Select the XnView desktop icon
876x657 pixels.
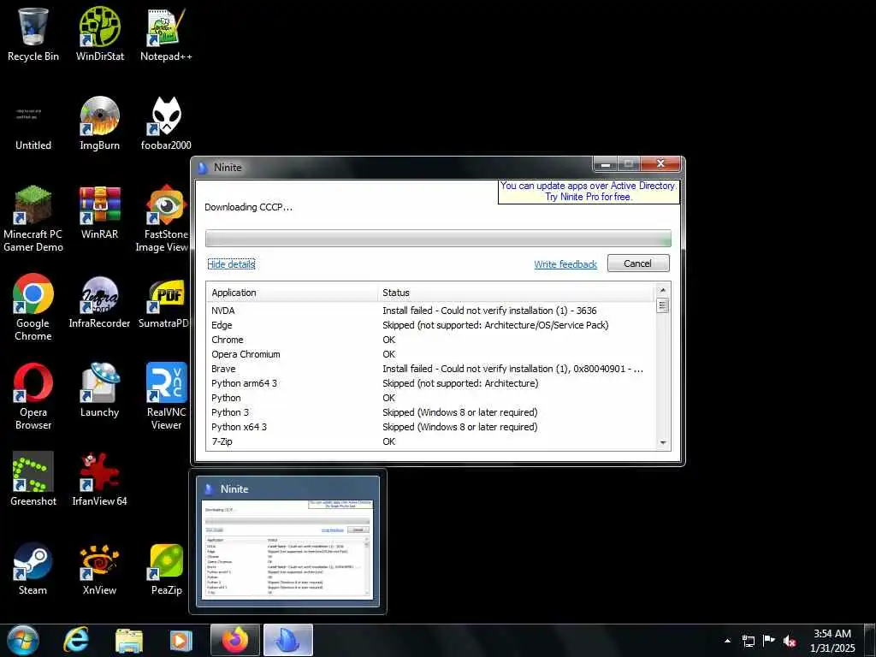100,569
